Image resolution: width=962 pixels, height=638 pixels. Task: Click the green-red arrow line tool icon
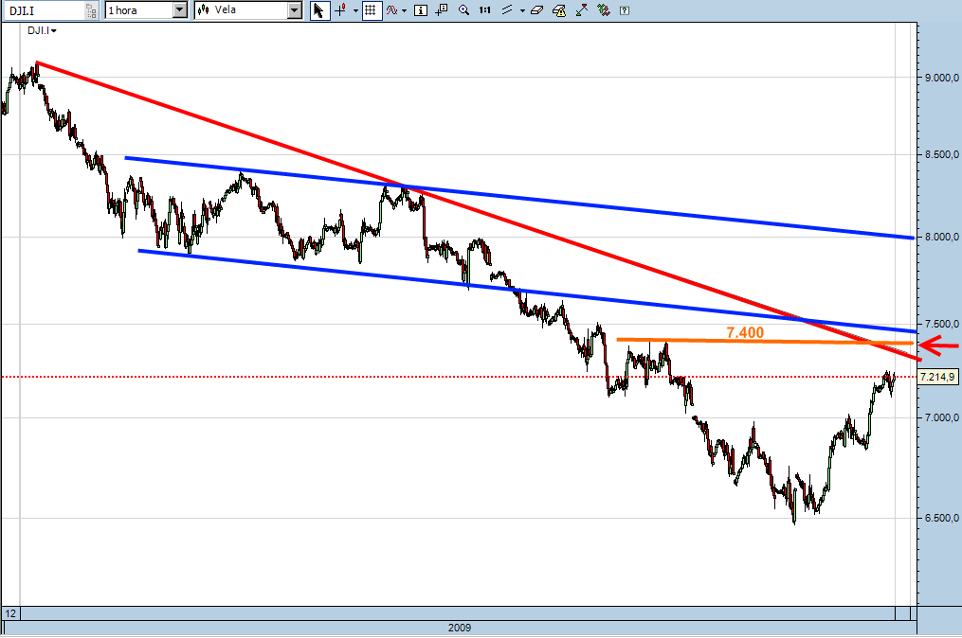[x=582, y=10]
